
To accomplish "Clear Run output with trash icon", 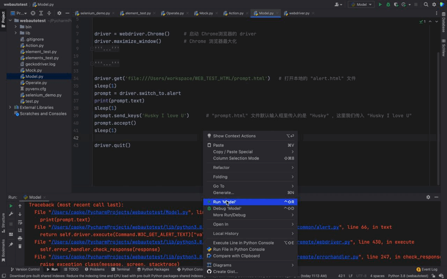I will click(20, 246).
